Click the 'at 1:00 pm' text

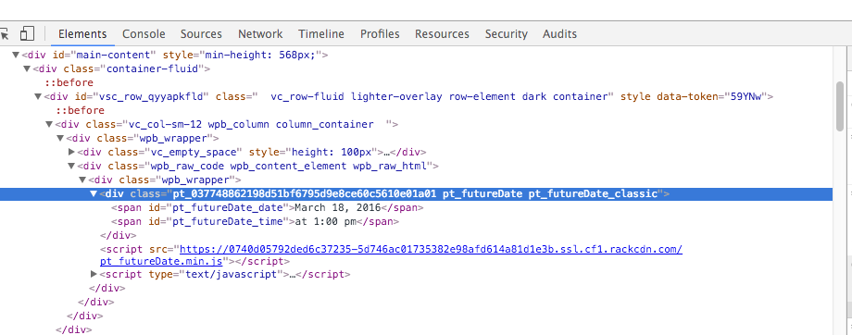[x=326, y=221]
